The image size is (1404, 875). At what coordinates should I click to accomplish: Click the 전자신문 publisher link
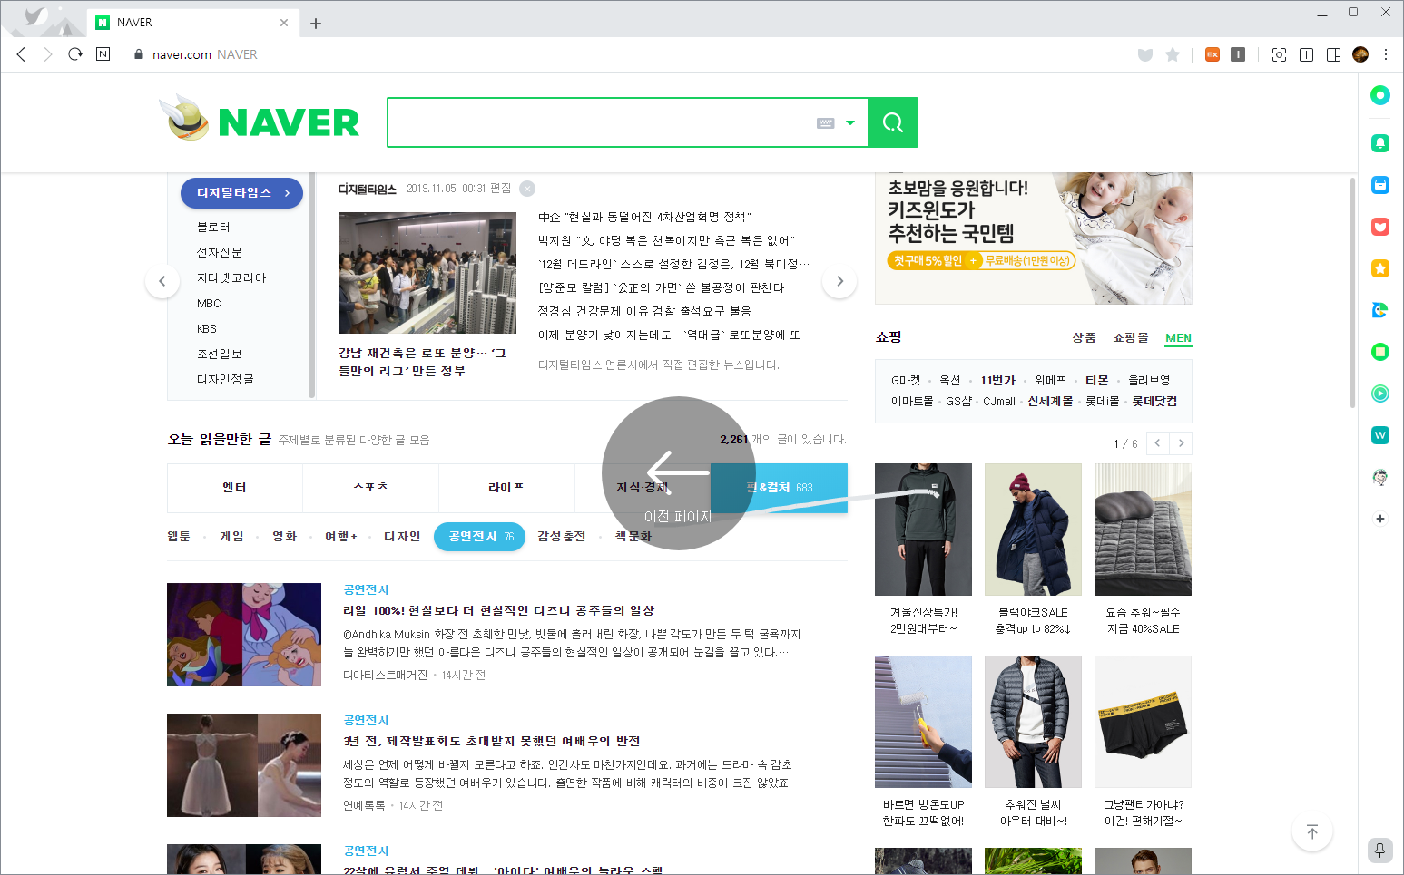[x=219, y=252]
